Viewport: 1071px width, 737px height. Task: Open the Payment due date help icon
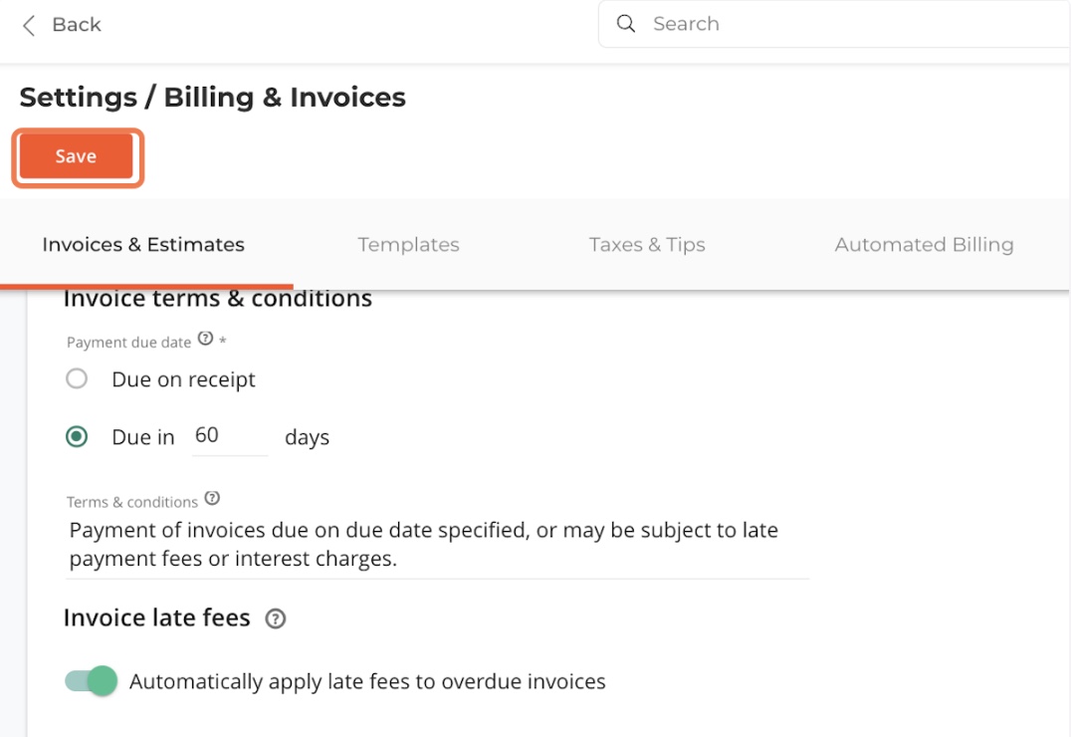coord(205,339)
